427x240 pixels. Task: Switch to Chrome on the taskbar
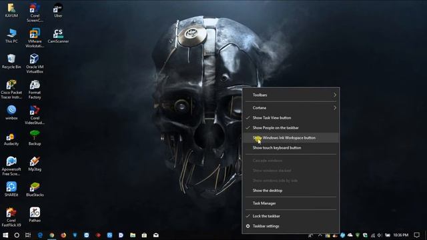click(x=52, y=235)
